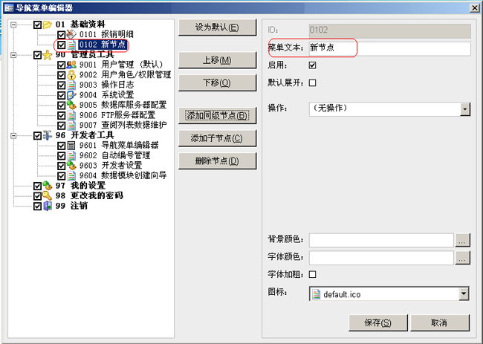The image size is (483, 344).
Task: Click the tools icon of 96 开发者工具
Action: [x=47, y=135]
